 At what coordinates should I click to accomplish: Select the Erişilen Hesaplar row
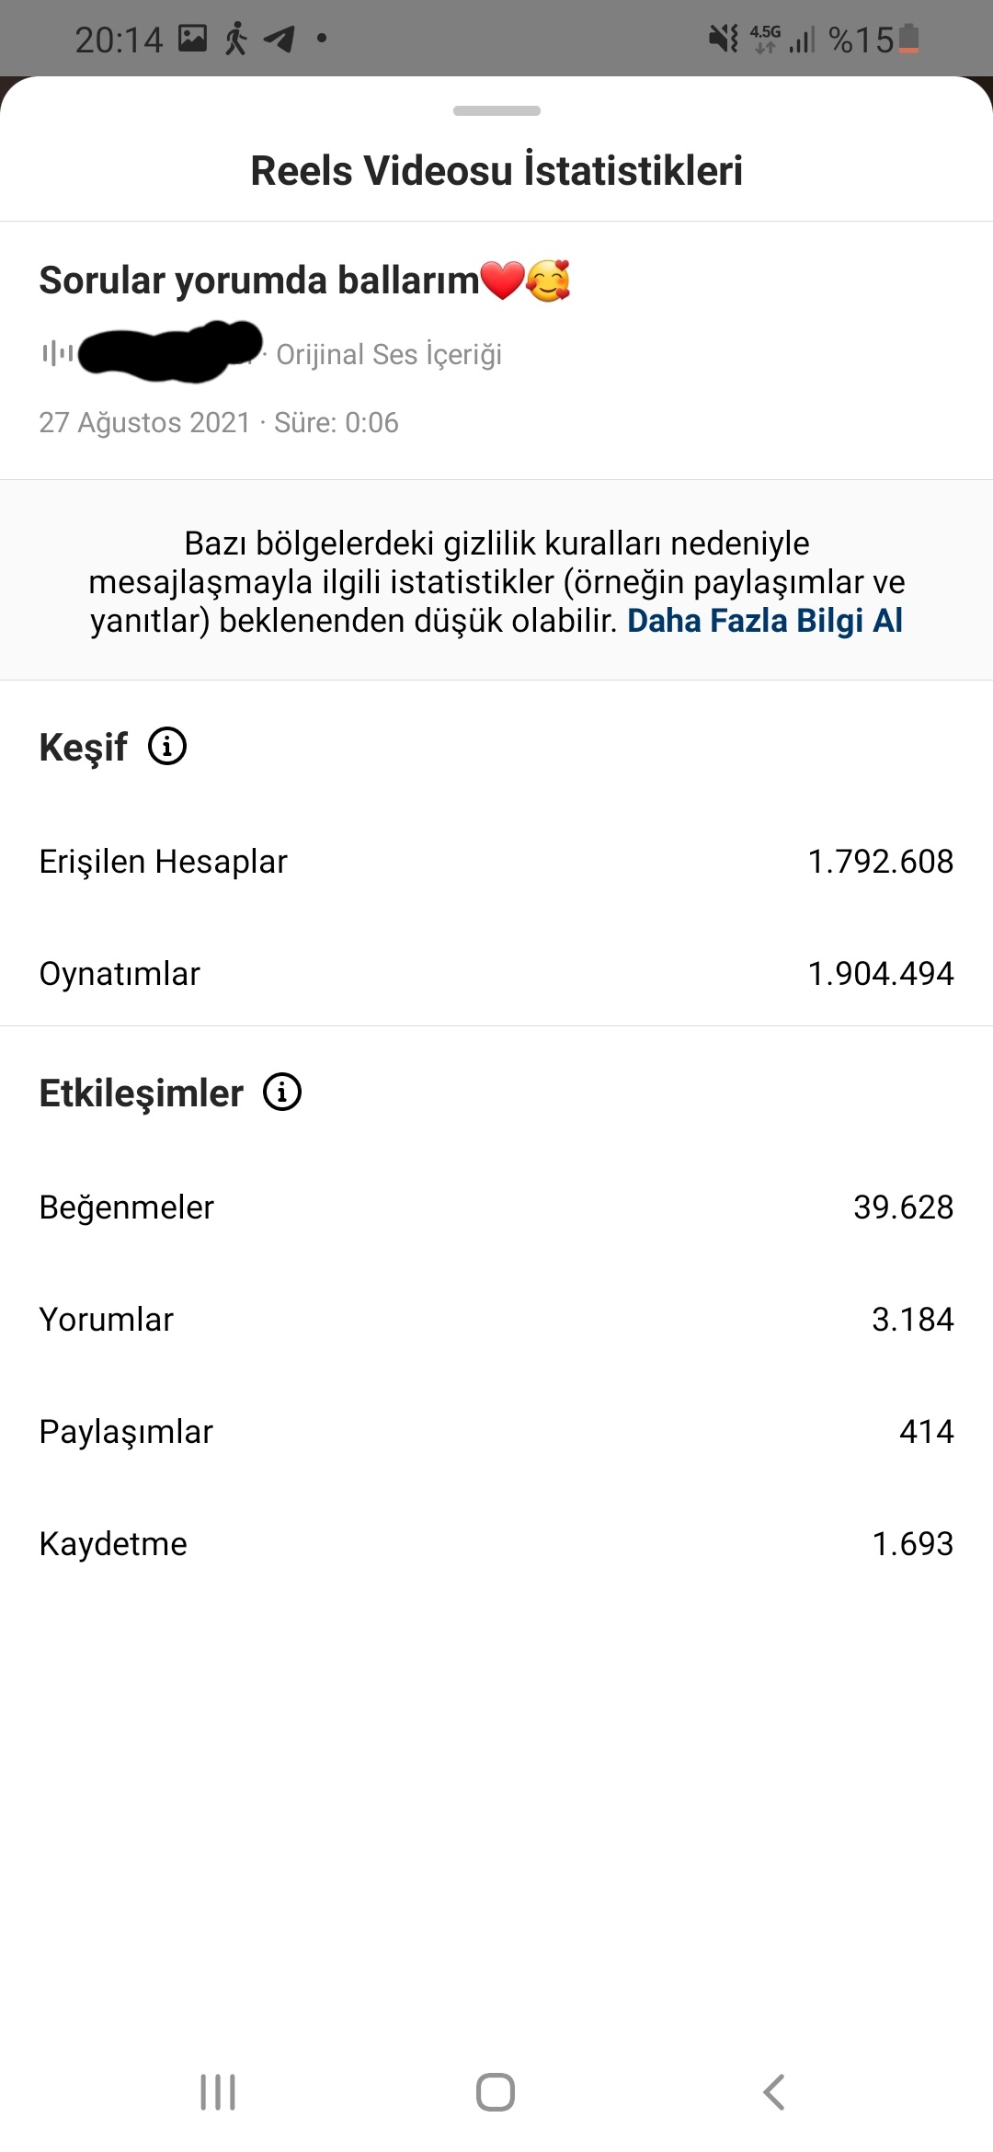click(496, 862)
